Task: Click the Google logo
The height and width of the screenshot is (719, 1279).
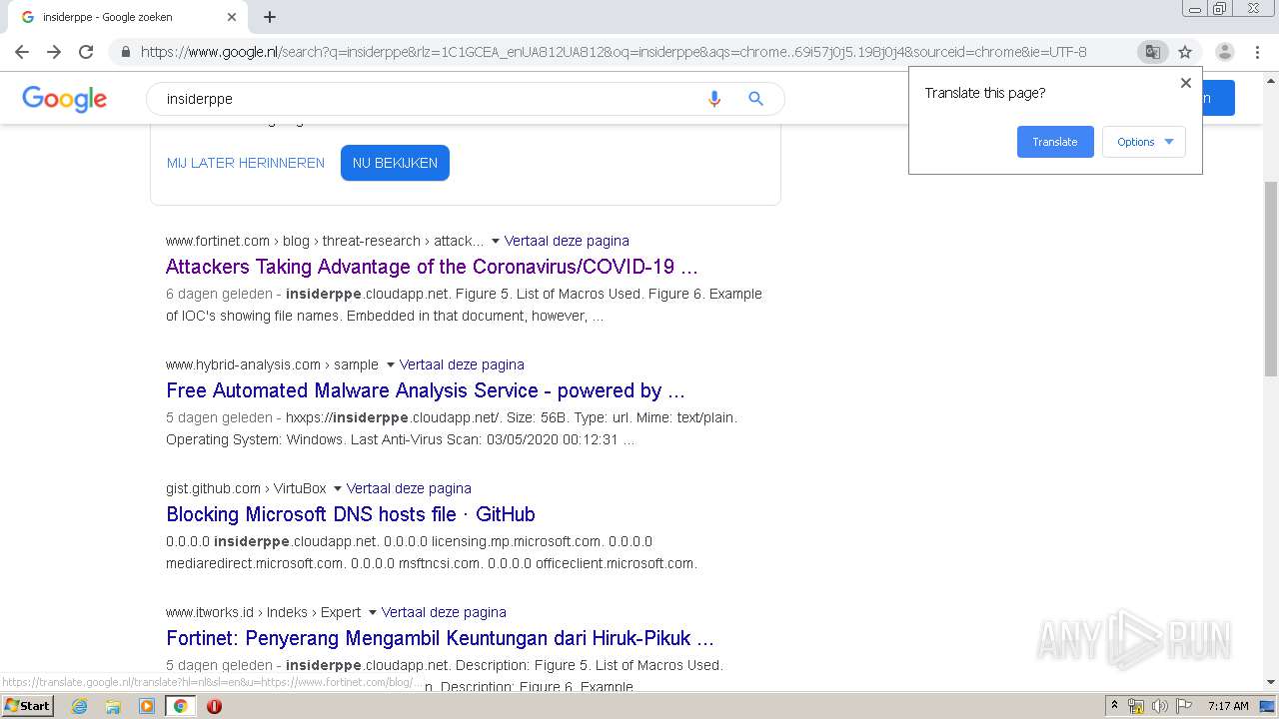Action: pyautogui.click(x=64, y=99)
